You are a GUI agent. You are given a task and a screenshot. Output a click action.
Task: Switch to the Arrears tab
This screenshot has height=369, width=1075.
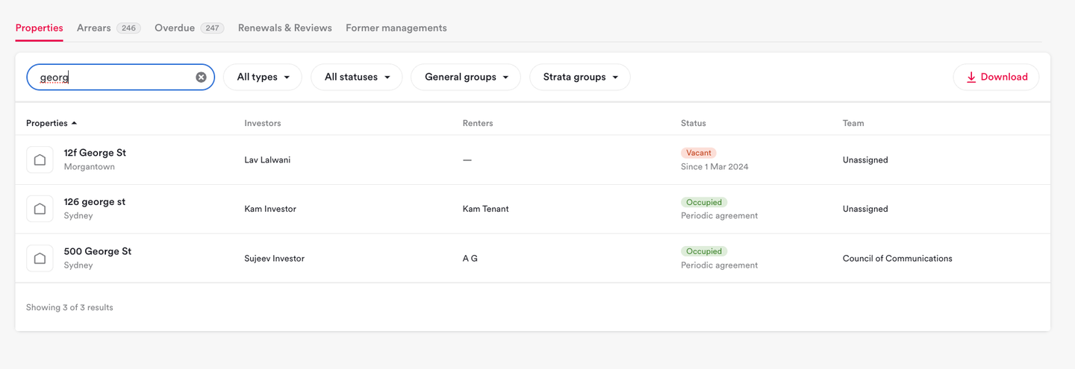[x=94, y=28]
